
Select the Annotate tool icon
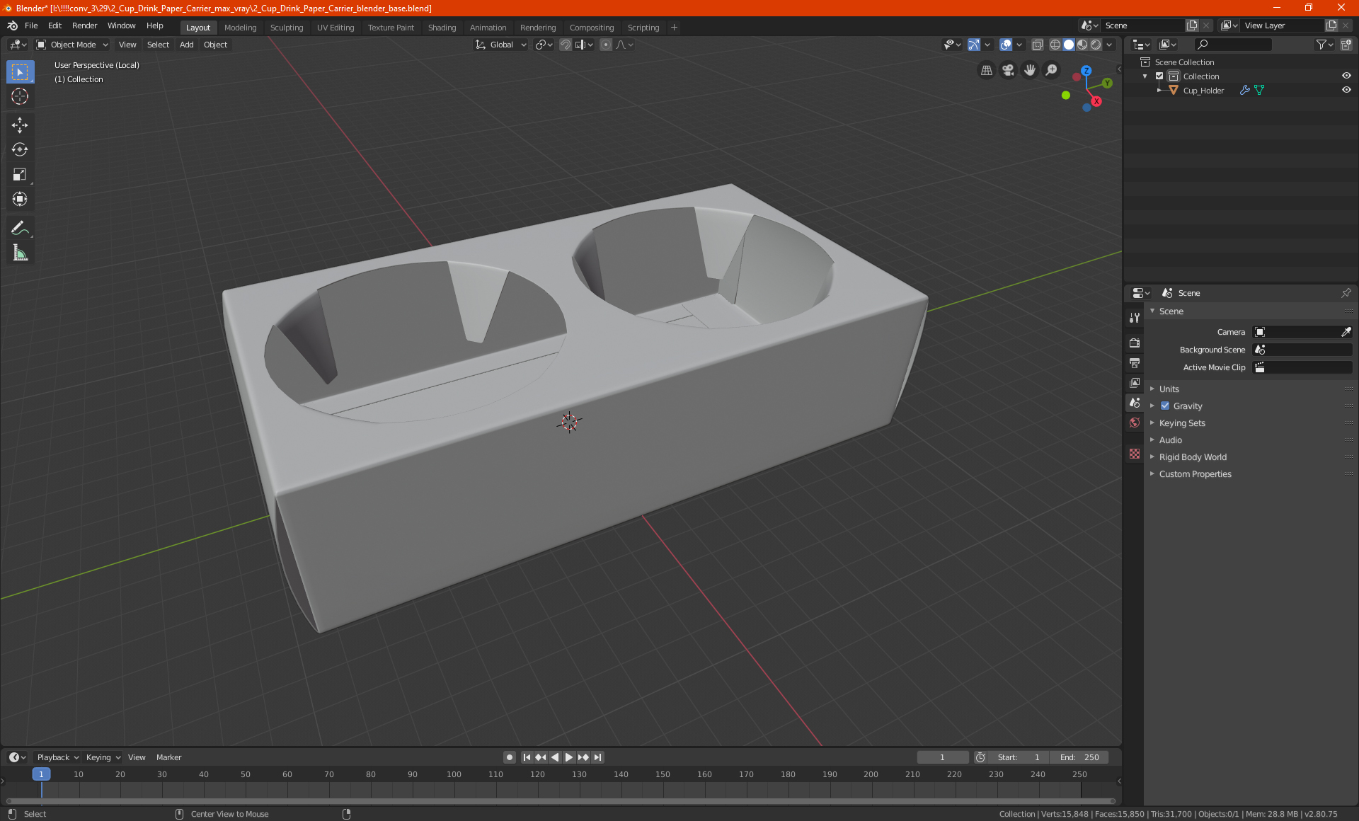point(19,227)
